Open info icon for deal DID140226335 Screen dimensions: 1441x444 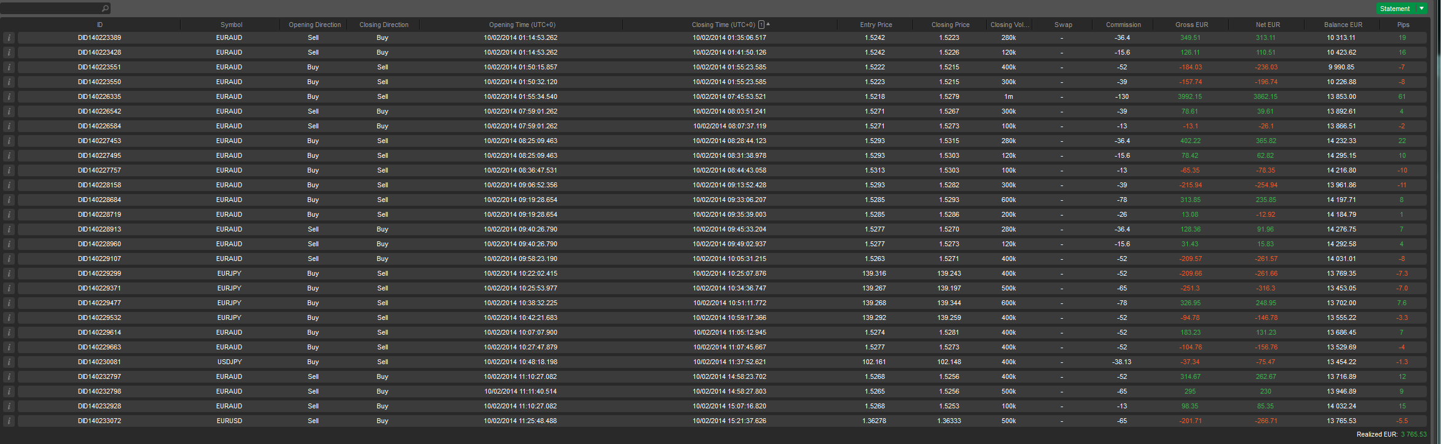click(9, 97)
